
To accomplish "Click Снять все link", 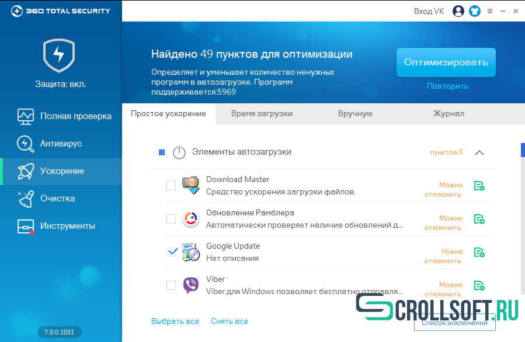I will click(230, 321).
